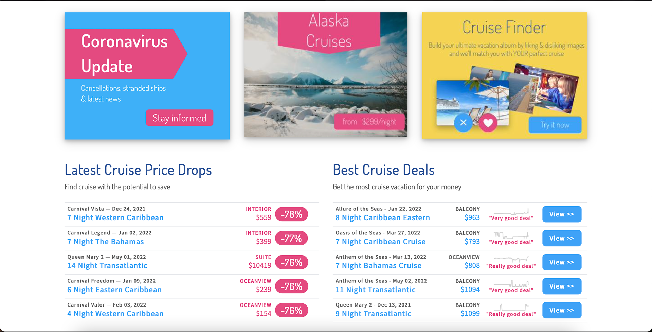Screen dimensions: 652x332
Task: Click the Coronavirus Update banner heading
Action: (124, 54)
